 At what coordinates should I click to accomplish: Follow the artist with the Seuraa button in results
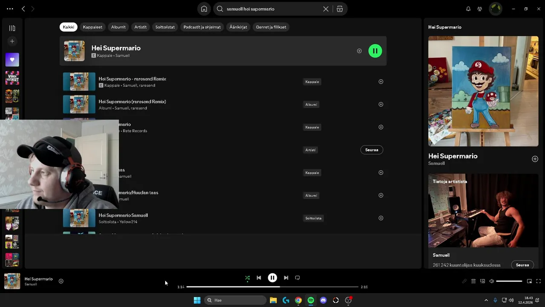(x=372, y=150)
